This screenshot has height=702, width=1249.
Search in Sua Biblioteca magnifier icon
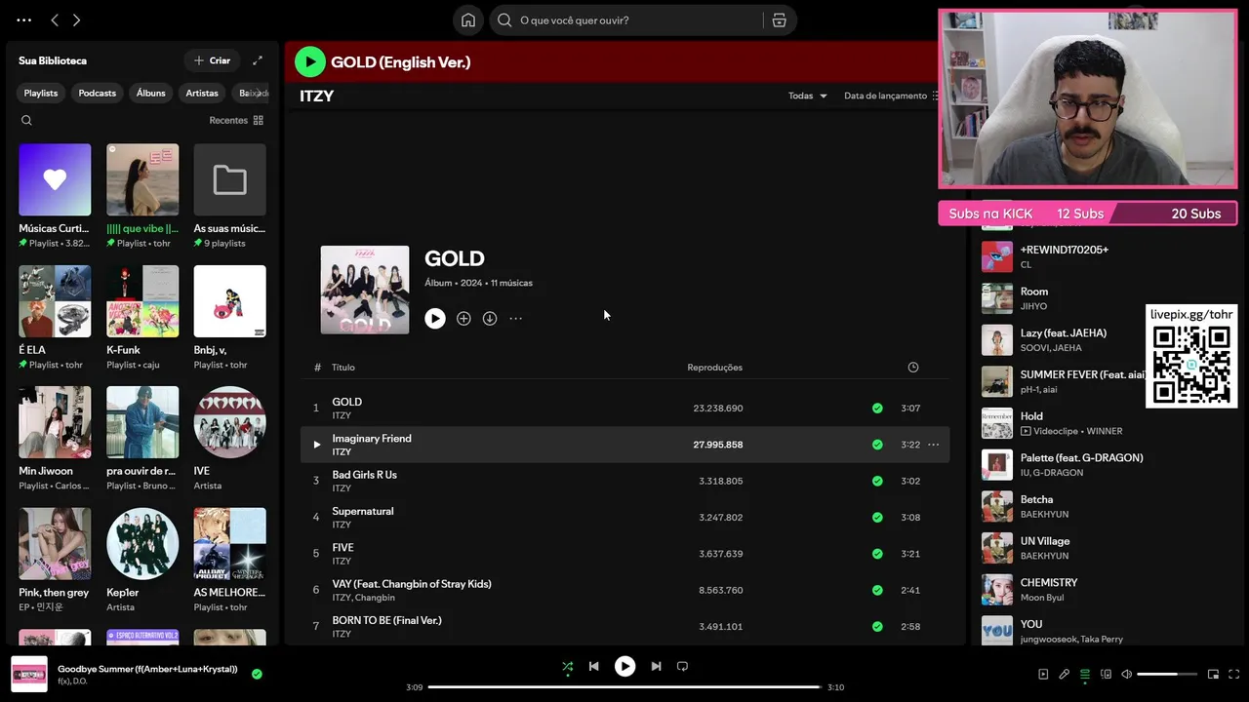pyautogui.click(x=26, y=121)
